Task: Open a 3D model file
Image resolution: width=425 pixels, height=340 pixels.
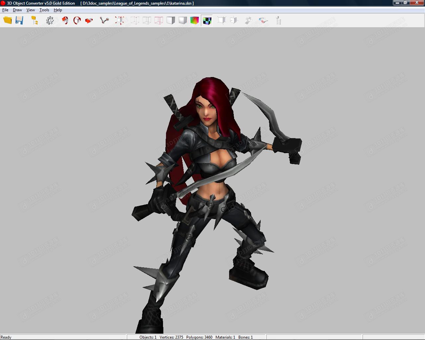Action: 7,20
